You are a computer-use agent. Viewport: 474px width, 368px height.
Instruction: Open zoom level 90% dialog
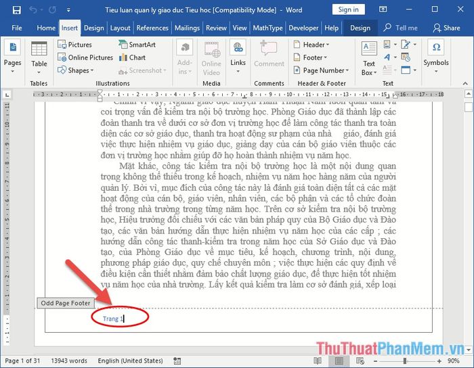(454, 361)
